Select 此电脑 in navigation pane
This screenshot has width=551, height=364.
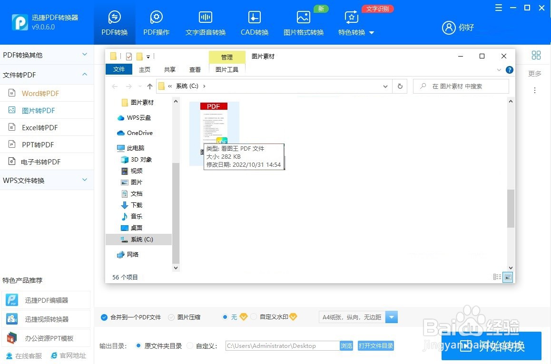[x=131, y=148]
